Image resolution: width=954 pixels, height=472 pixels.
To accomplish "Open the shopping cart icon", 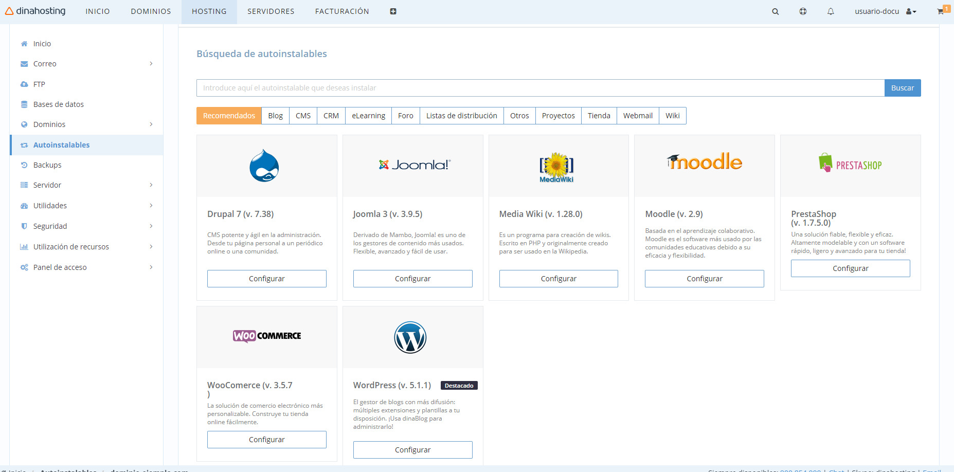I will [941, 11].
